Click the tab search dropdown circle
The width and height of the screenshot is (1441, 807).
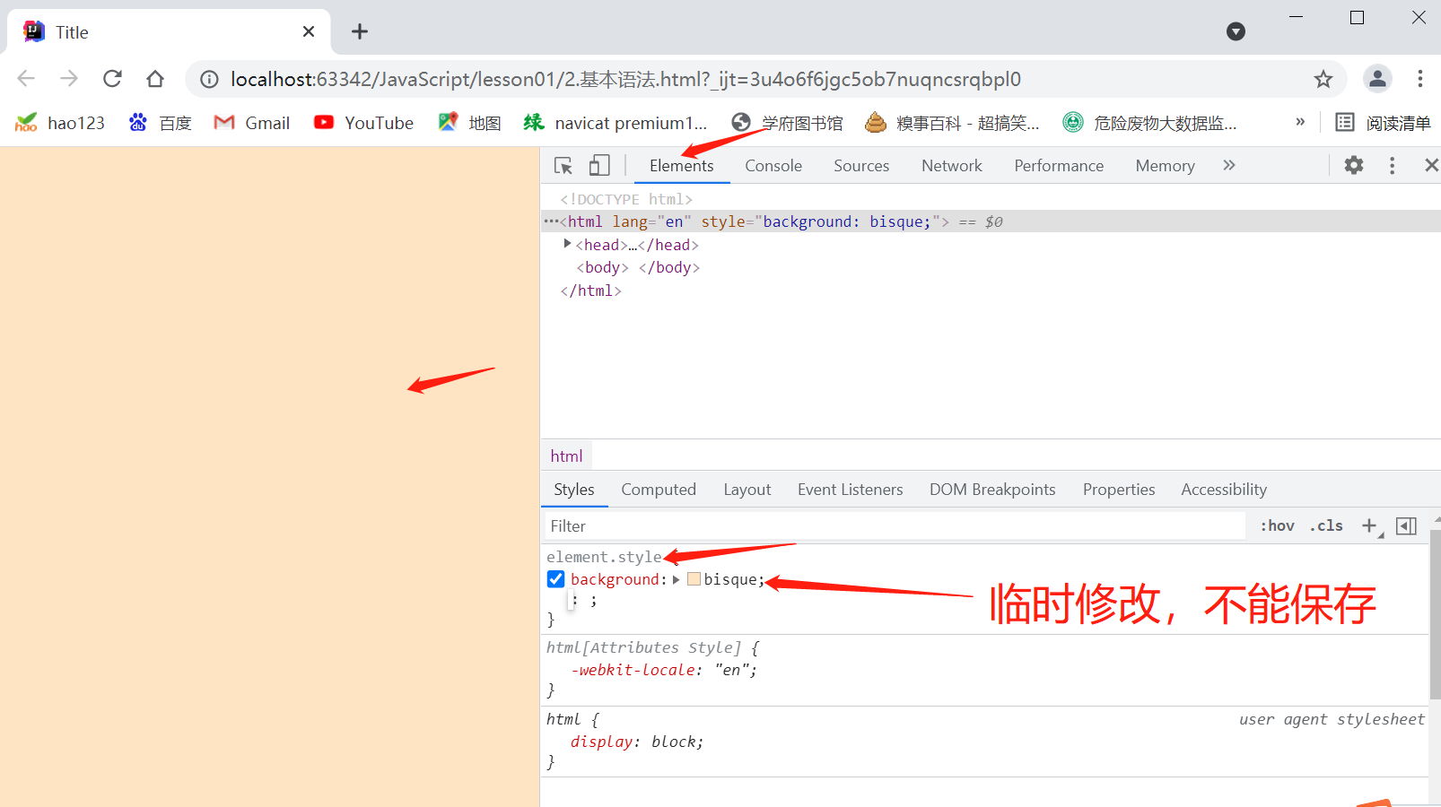click(1236, 31)
